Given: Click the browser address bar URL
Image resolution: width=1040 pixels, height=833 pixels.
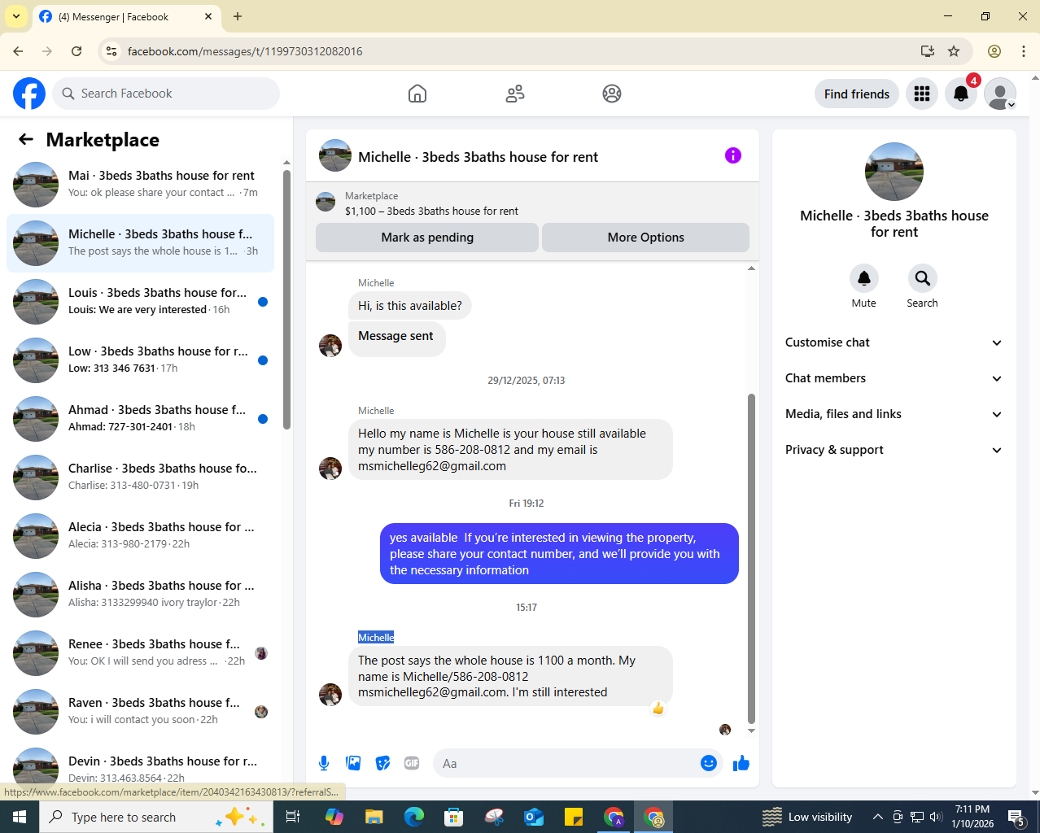Looking at the screenshot, I should click(x=245, y=51).
